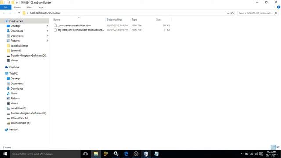Open Downloads under Quick access

pos(17,31)
